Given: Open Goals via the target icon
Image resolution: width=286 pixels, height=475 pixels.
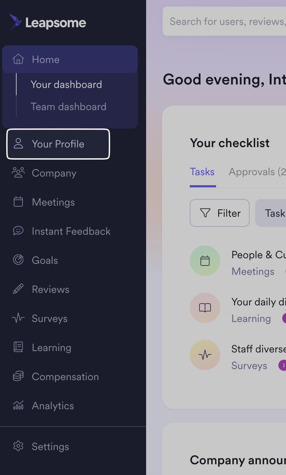Looking at the screenshot, I should pyautogui.click(x=18, y=260).
